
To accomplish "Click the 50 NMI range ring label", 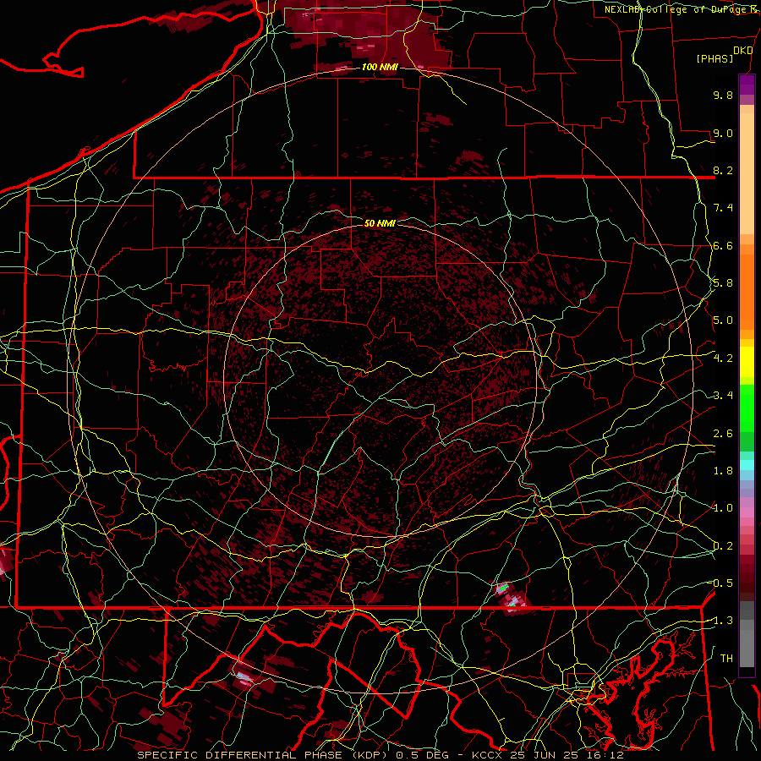I will pos(380,223).
